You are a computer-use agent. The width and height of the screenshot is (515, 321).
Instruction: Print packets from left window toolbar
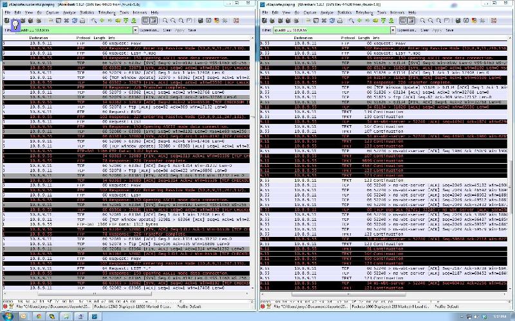82,21
